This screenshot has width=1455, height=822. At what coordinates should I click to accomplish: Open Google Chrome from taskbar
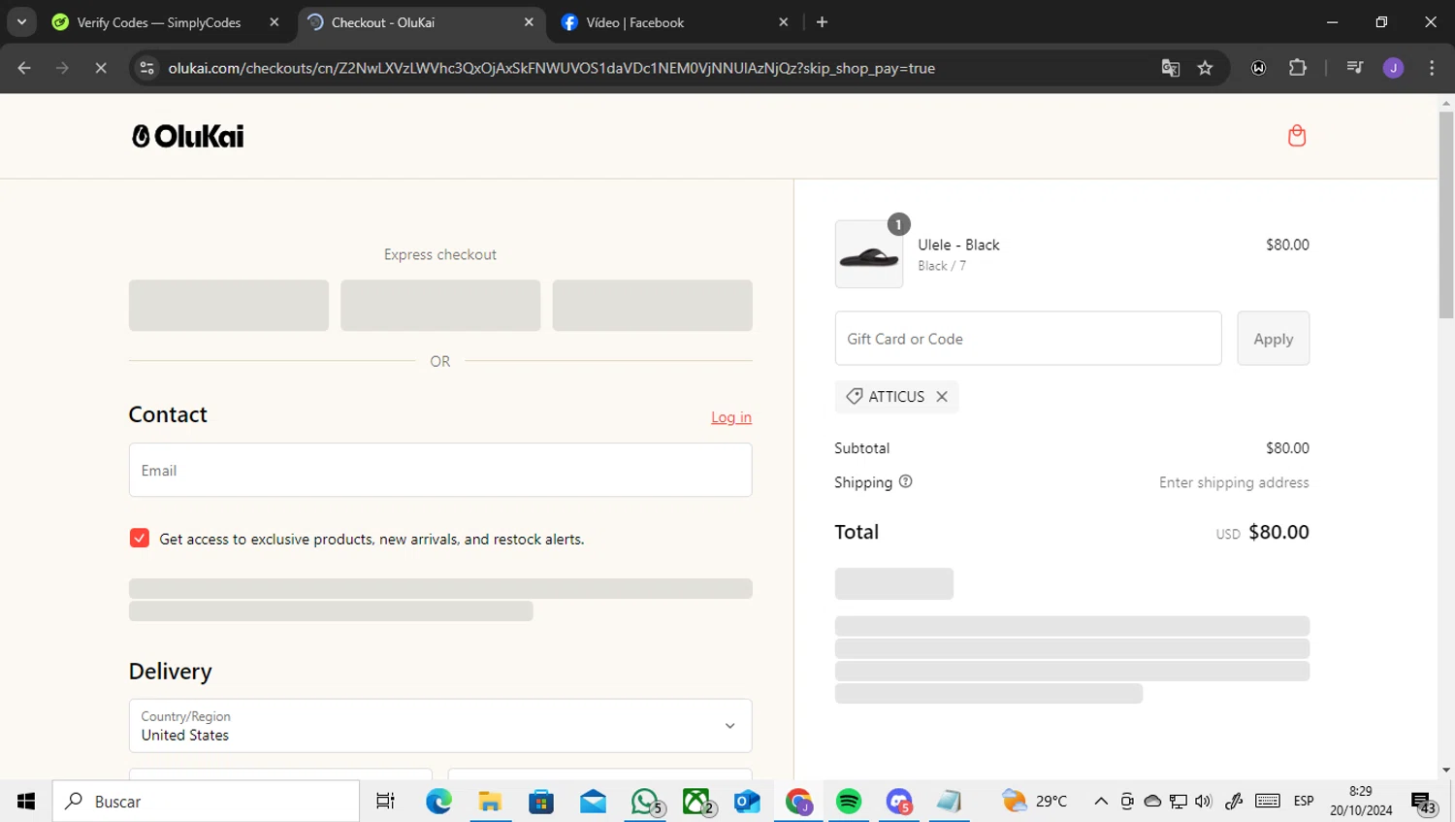[798, 802]
